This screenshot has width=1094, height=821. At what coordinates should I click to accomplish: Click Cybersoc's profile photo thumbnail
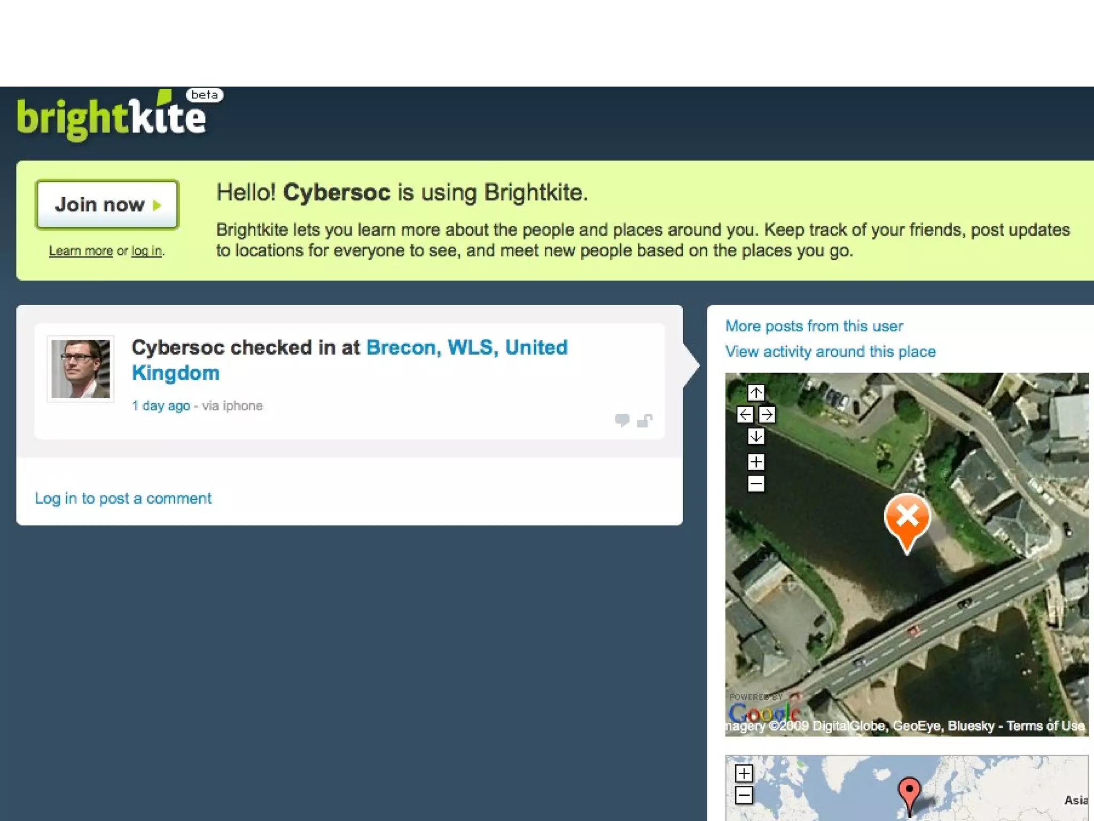81,369
